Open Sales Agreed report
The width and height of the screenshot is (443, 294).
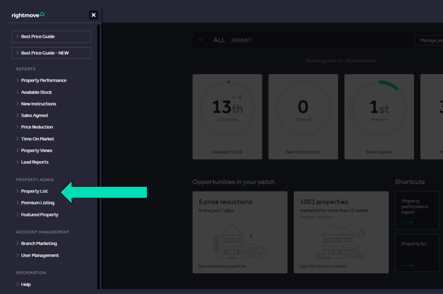click(34, 115)
